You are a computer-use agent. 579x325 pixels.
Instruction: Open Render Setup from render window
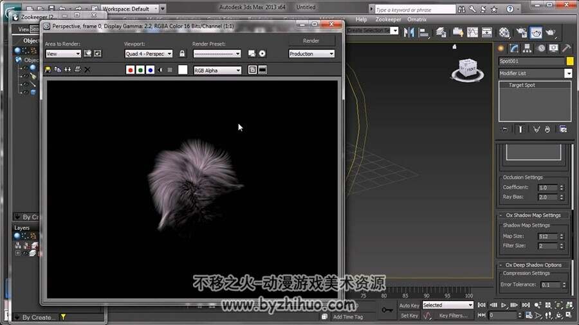(252, 54)
